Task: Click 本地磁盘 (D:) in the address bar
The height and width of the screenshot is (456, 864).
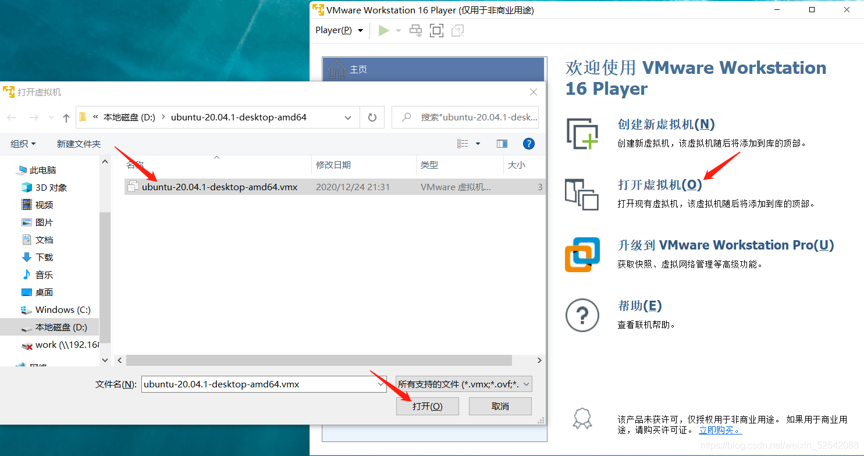Action: [x=129, y=117]
